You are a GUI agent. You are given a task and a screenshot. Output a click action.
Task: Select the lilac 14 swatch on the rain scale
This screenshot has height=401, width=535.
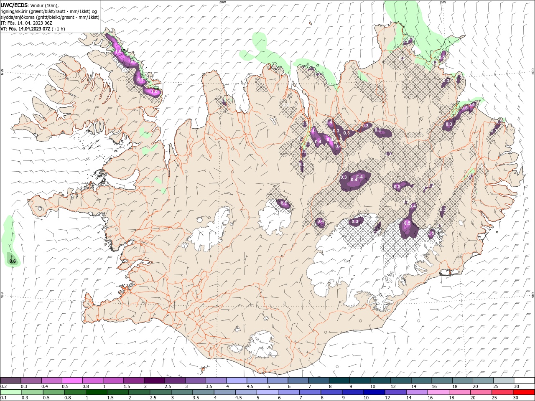click(x=417, y=392)
